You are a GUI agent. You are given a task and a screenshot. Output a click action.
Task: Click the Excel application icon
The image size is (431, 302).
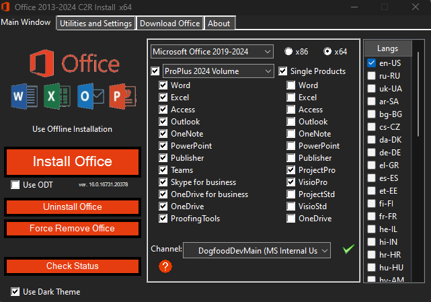[x=57, y=96]
